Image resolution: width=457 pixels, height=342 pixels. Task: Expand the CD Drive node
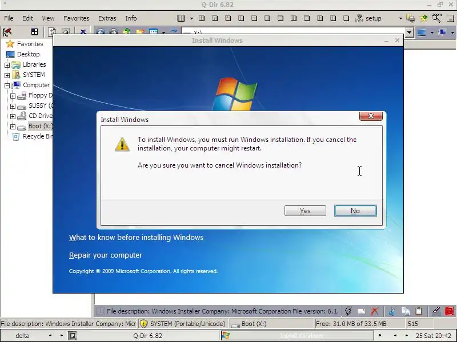(13, 116)
